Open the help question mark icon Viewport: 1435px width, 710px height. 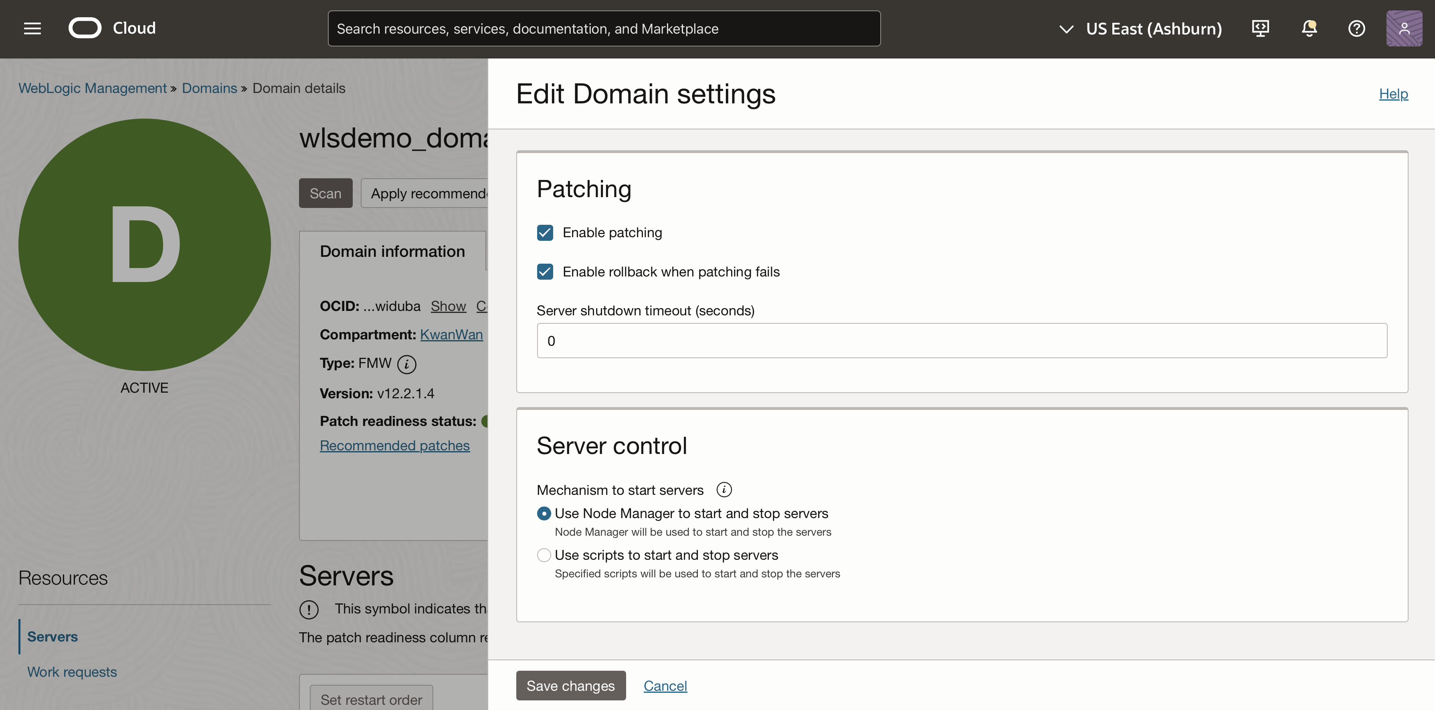click(x=1356, y=28)
